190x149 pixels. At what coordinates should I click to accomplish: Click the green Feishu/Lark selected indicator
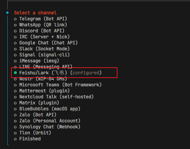15,73
